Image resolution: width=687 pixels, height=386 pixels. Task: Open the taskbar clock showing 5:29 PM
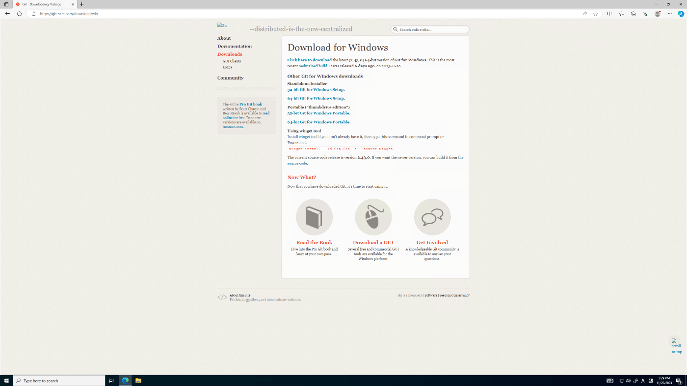(x=665, y=381)
